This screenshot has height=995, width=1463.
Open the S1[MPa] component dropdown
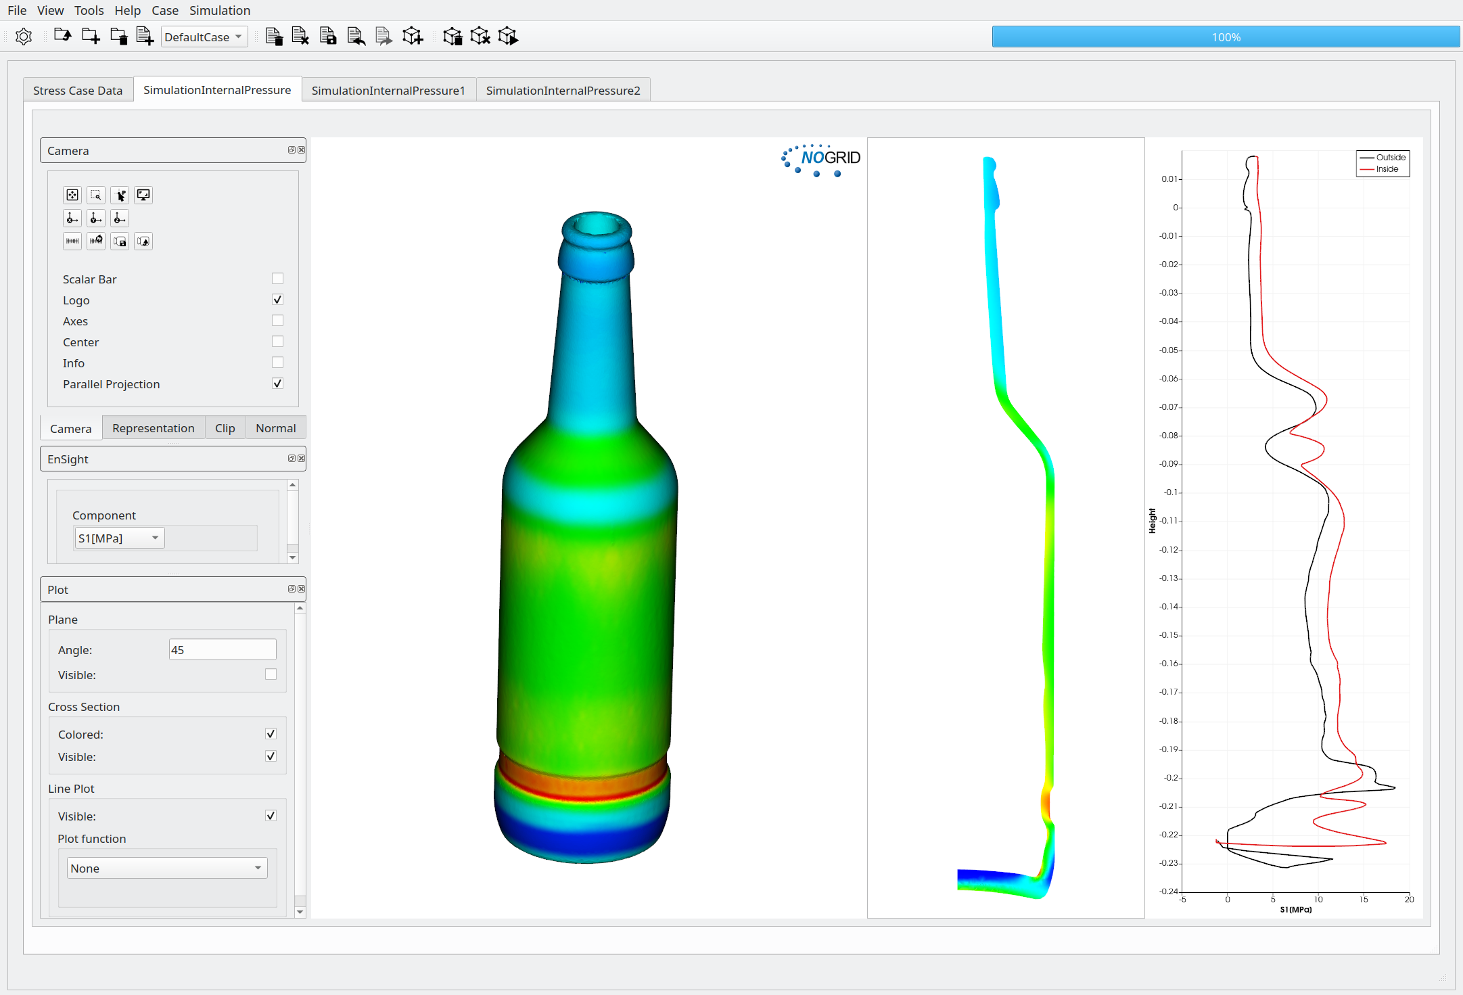coord(119,538)
